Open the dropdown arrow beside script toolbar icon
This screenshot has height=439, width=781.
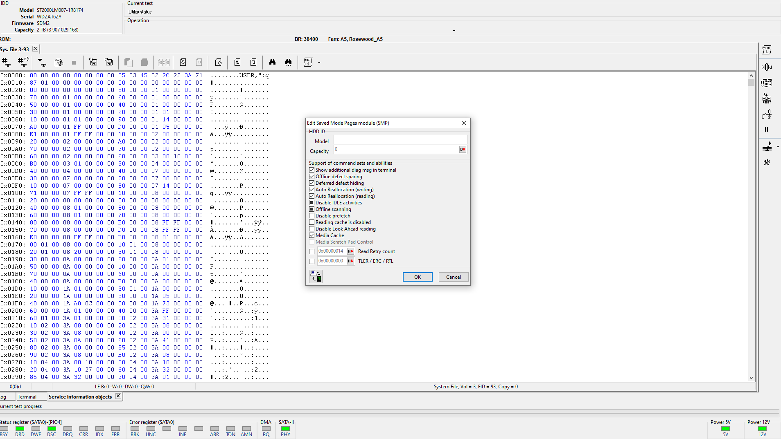click(319, 63)
